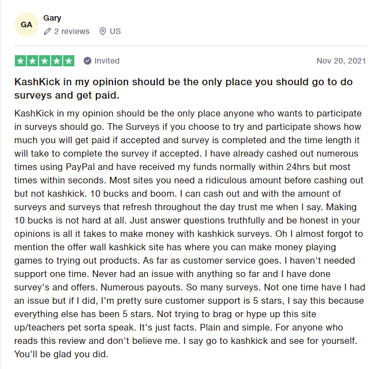Open the bold KashKick review title
Viewport: 379px width, 369px height.
pos(184,88)
